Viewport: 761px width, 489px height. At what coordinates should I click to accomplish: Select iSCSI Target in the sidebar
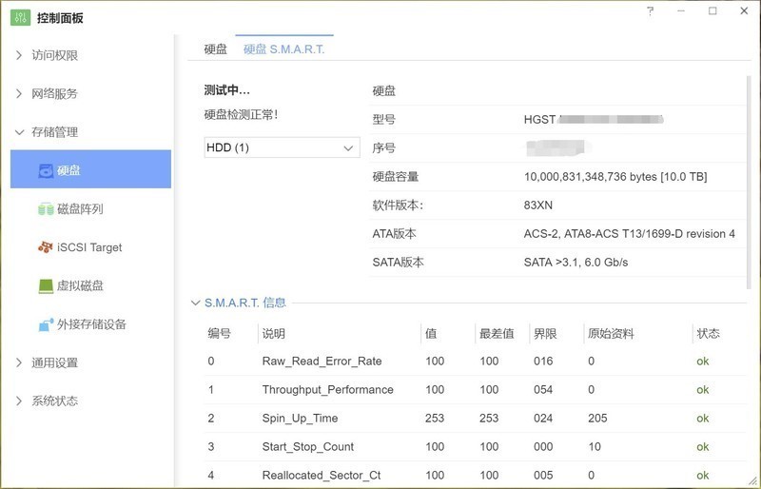89,247
